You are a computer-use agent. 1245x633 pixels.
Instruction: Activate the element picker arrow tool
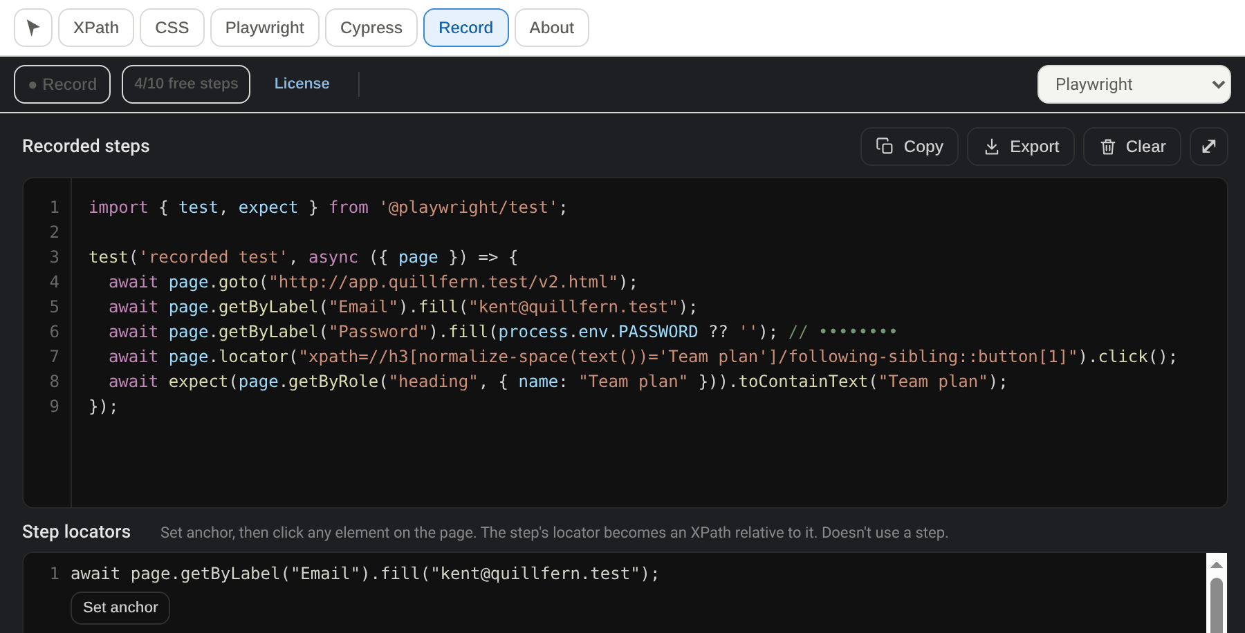pyautogui.click(x=33, y=28)
